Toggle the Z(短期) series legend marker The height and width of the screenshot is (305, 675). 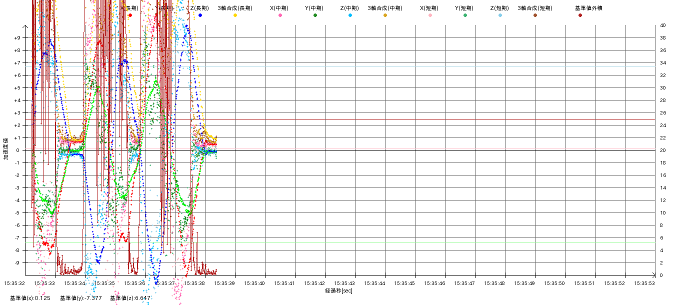click(x=500, y=15)
